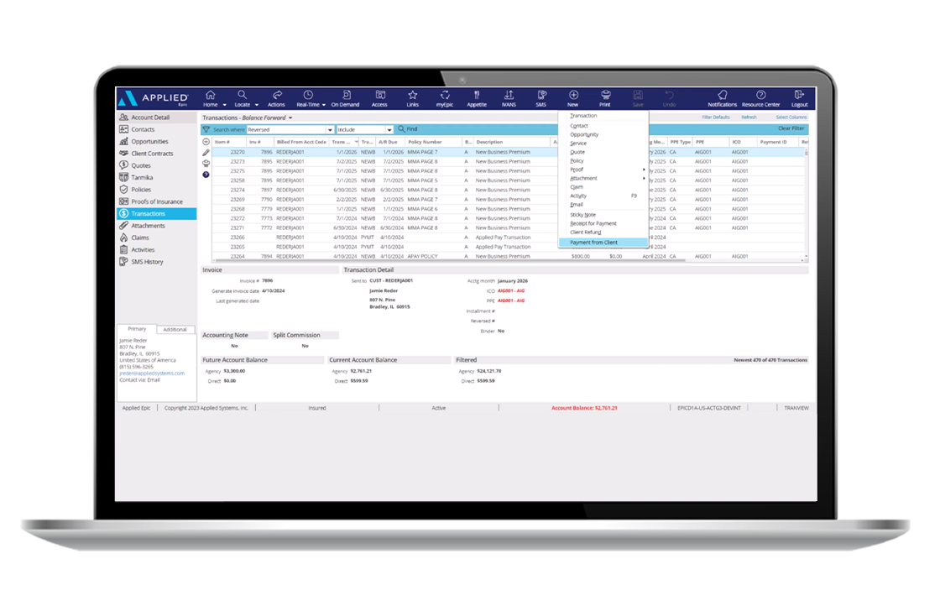Click the Clear Filter button
Image resolution: width=940 pixels, height=611 pixels.
[x=791, y=129]
